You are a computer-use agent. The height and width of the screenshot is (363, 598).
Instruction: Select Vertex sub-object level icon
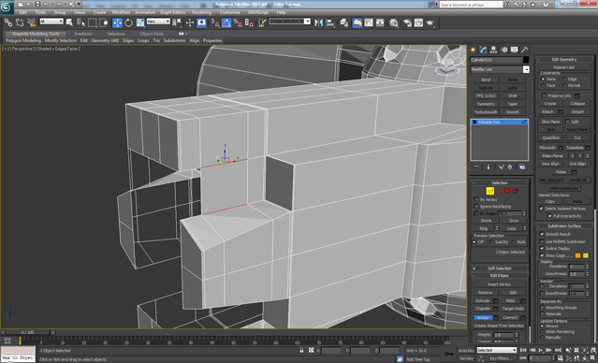tap(482, 191)
